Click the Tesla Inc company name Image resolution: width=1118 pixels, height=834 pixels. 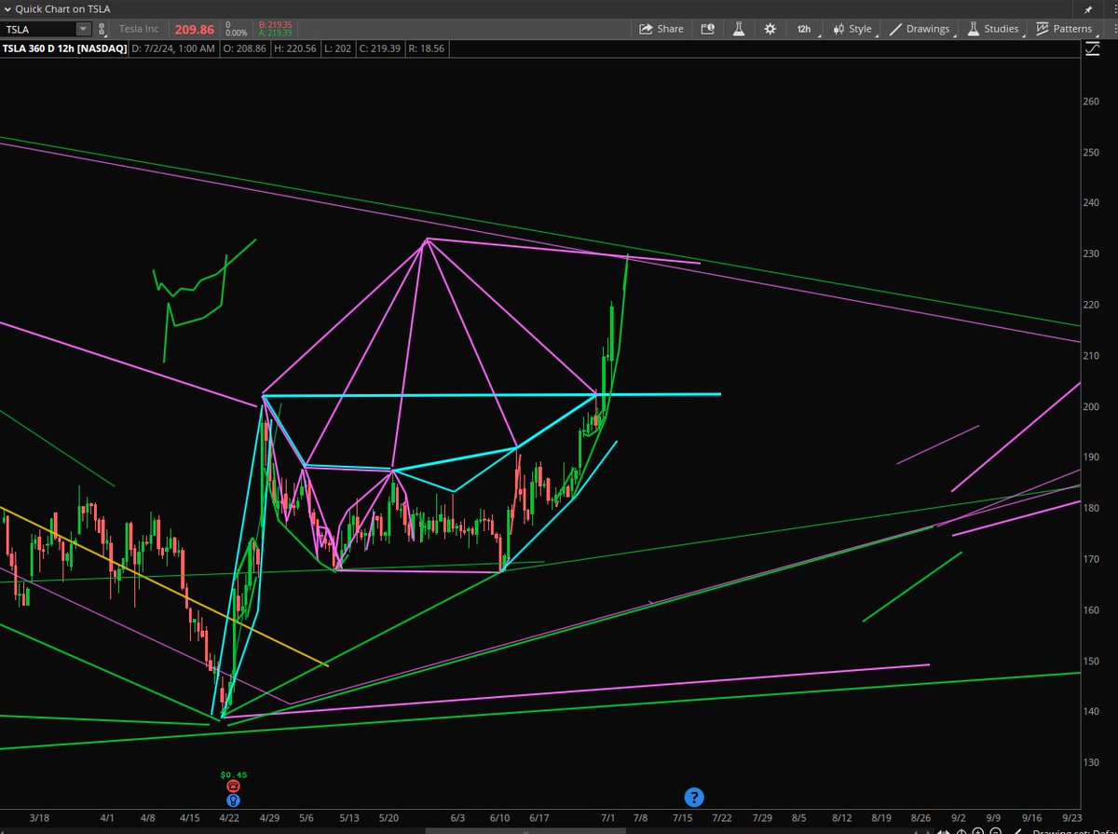pyautogui.click(x=141, y=29)
